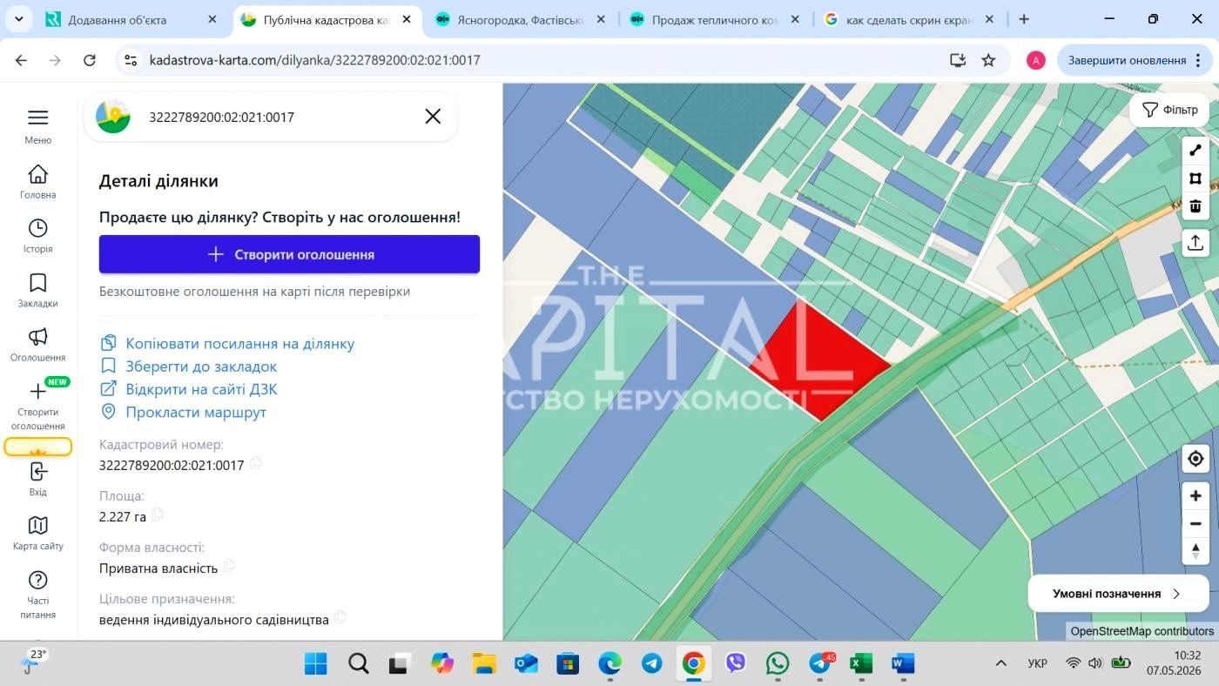Delete map drawings with trash icon

click(x=1195, y=206)
